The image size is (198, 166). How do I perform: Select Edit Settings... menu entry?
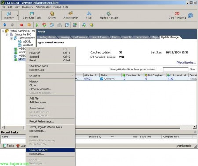tap(51, 131)
